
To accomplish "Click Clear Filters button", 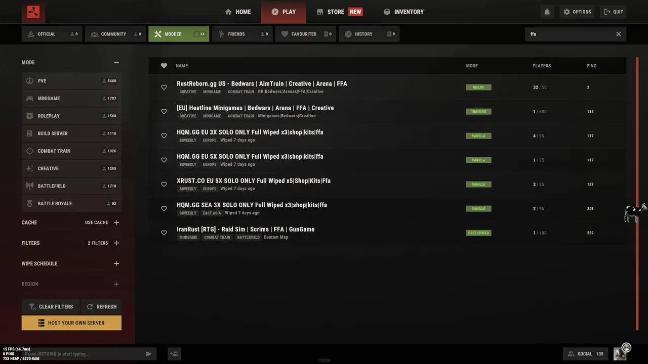I will coord(50,306).
